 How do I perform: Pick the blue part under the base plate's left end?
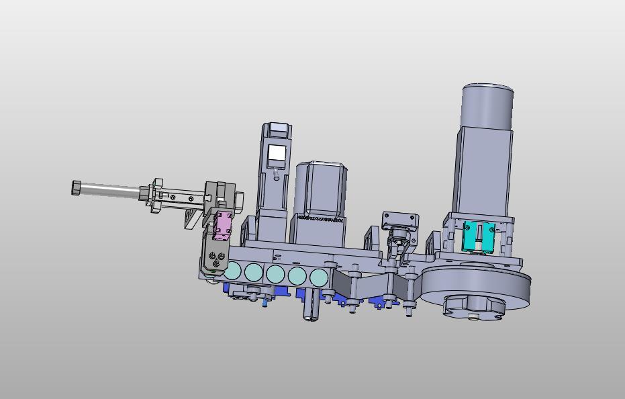coord(227,288)
